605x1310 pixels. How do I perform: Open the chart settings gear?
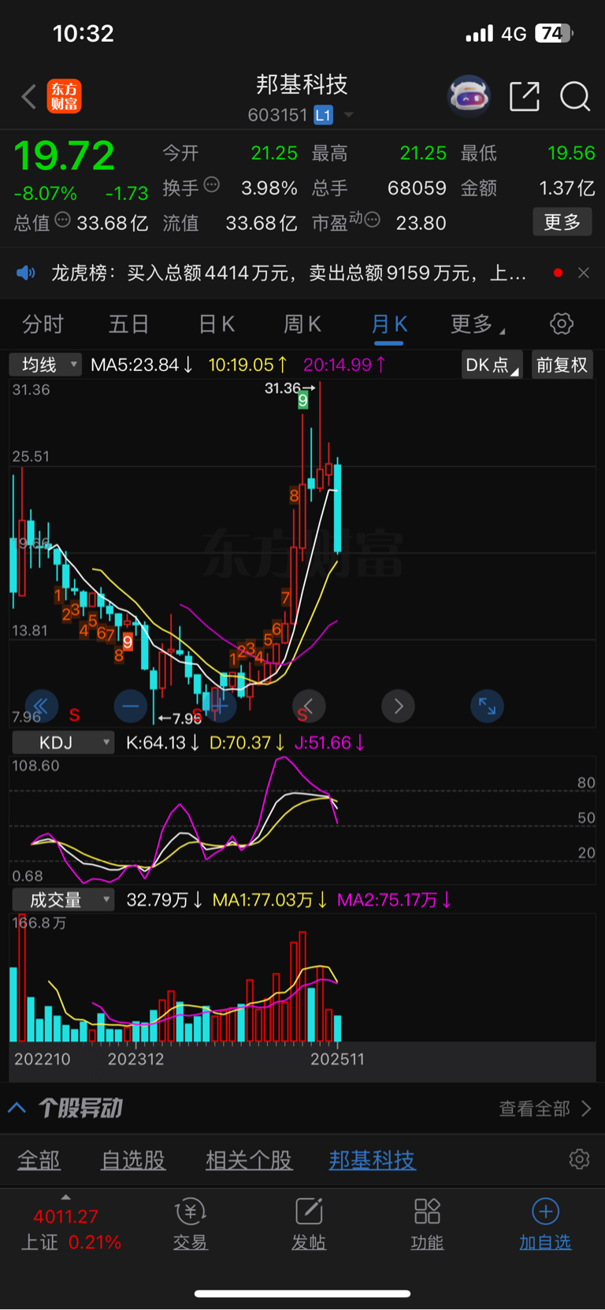click(562, 324)
